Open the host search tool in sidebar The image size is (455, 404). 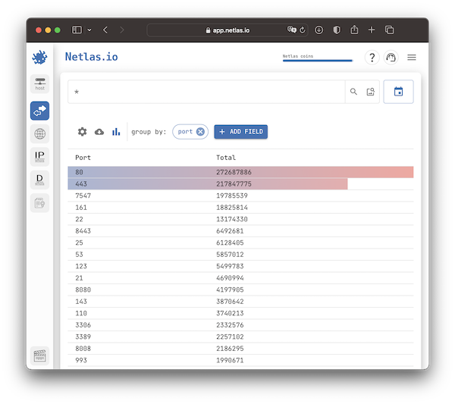[x=39, y=83]
